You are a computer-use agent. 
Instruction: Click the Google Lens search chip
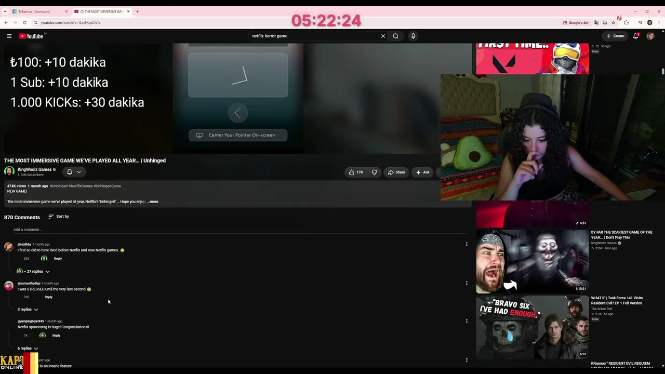coord(576,22)
